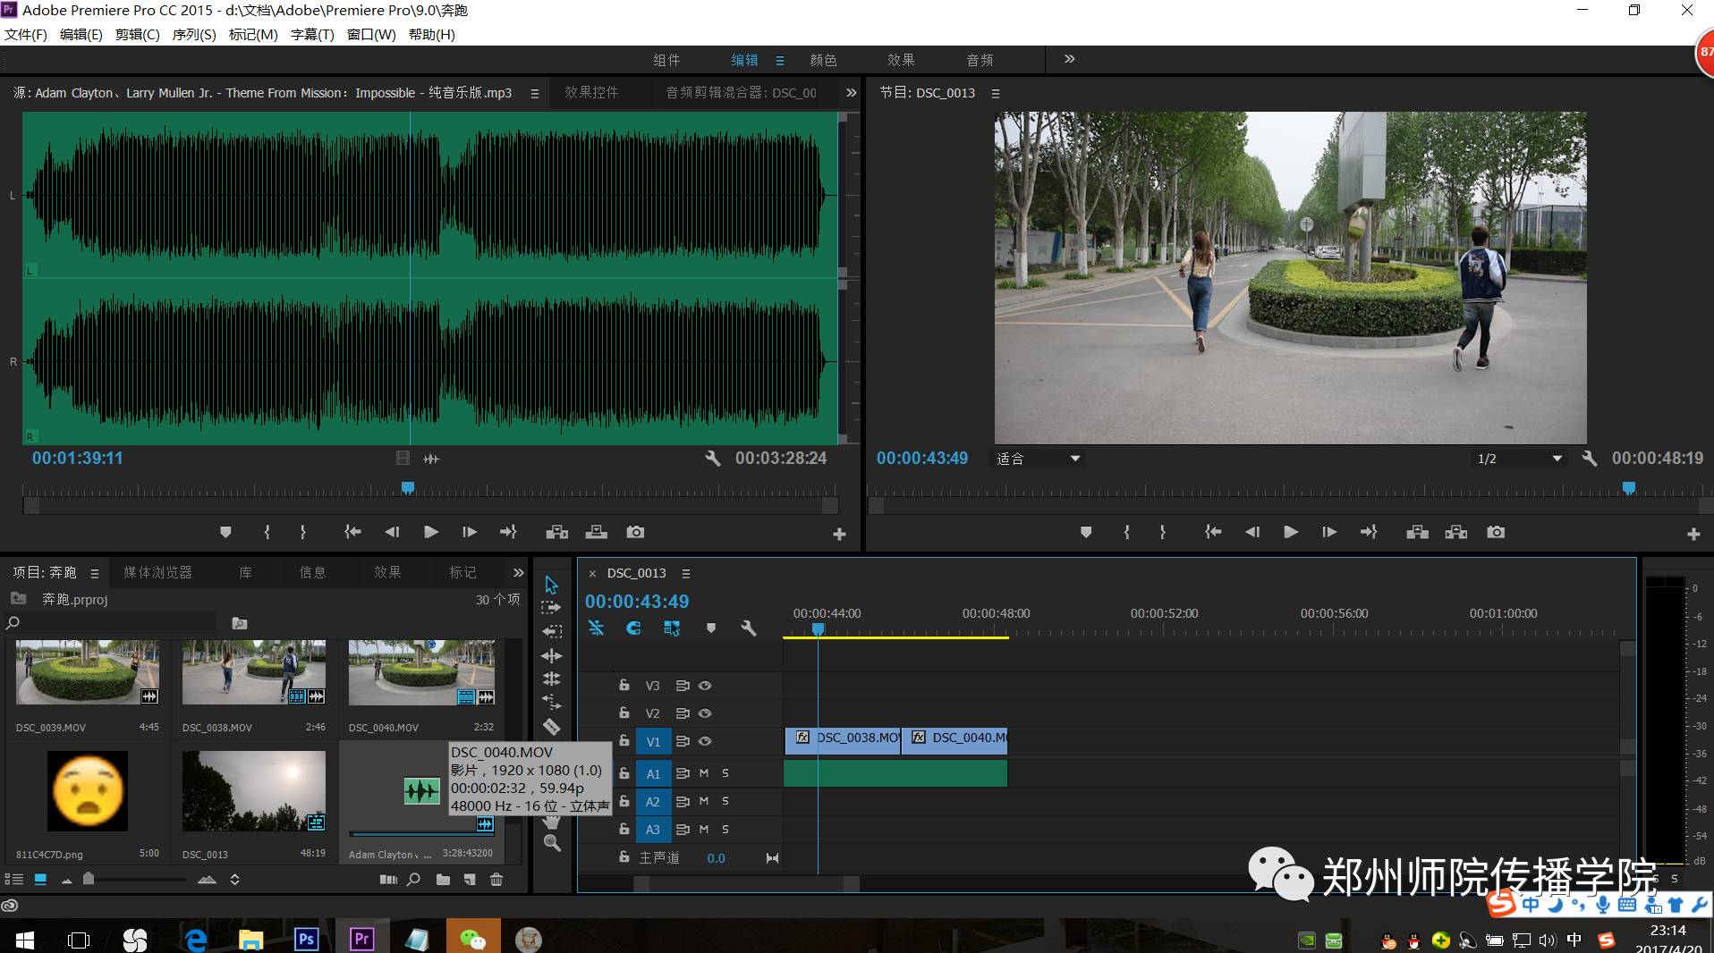Go to In point in Source monitor
This screenshot has width=1714, height=953.
tap(352, 532)
